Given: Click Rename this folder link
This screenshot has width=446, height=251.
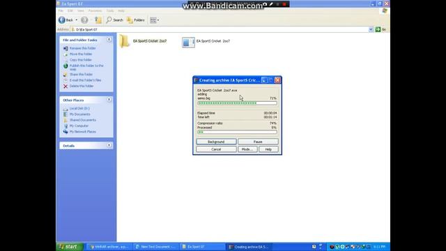Looking at the screenshot, I should [x=82, y=48].
